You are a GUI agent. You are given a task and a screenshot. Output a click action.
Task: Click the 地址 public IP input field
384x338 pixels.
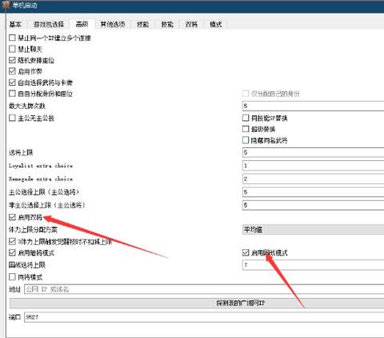204,289
